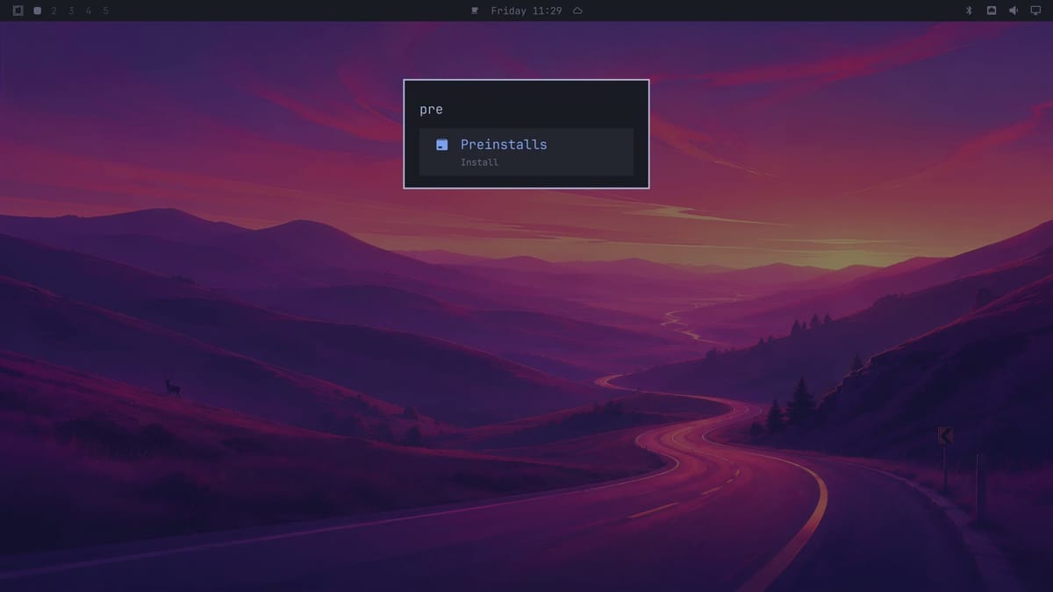Focus the launcher search field containing "pre"

(526, 110)
